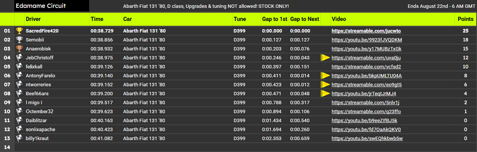Click the checkered flag icon beside Octember32
The image size is (477, 152).
coord(19,111)
